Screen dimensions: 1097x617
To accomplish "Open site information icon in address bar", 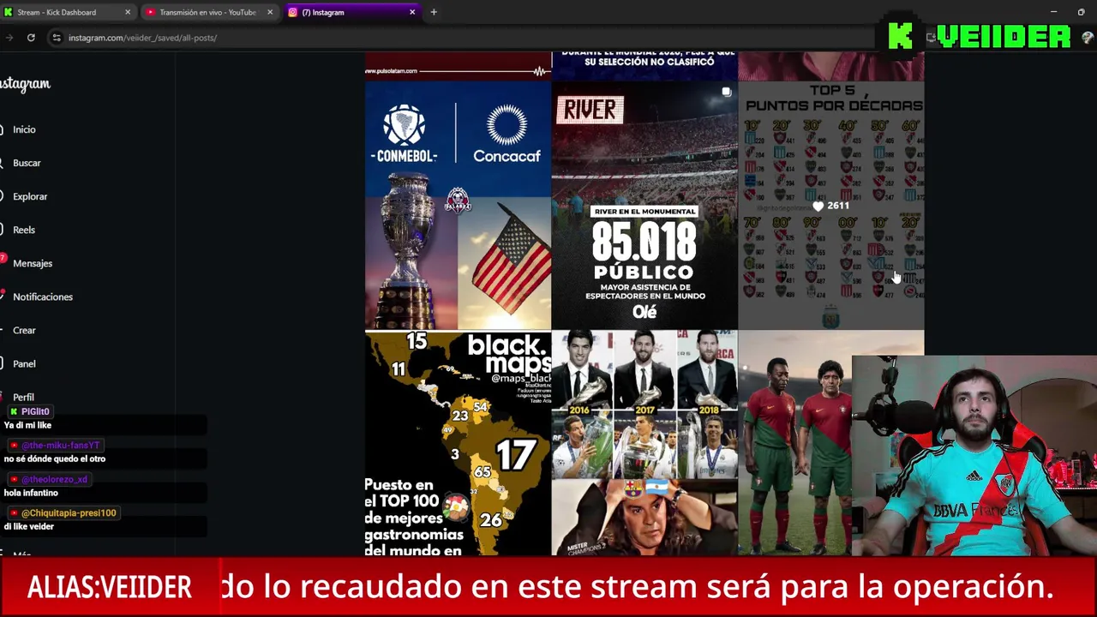I will pyautogui.click(x=57, y=38).
